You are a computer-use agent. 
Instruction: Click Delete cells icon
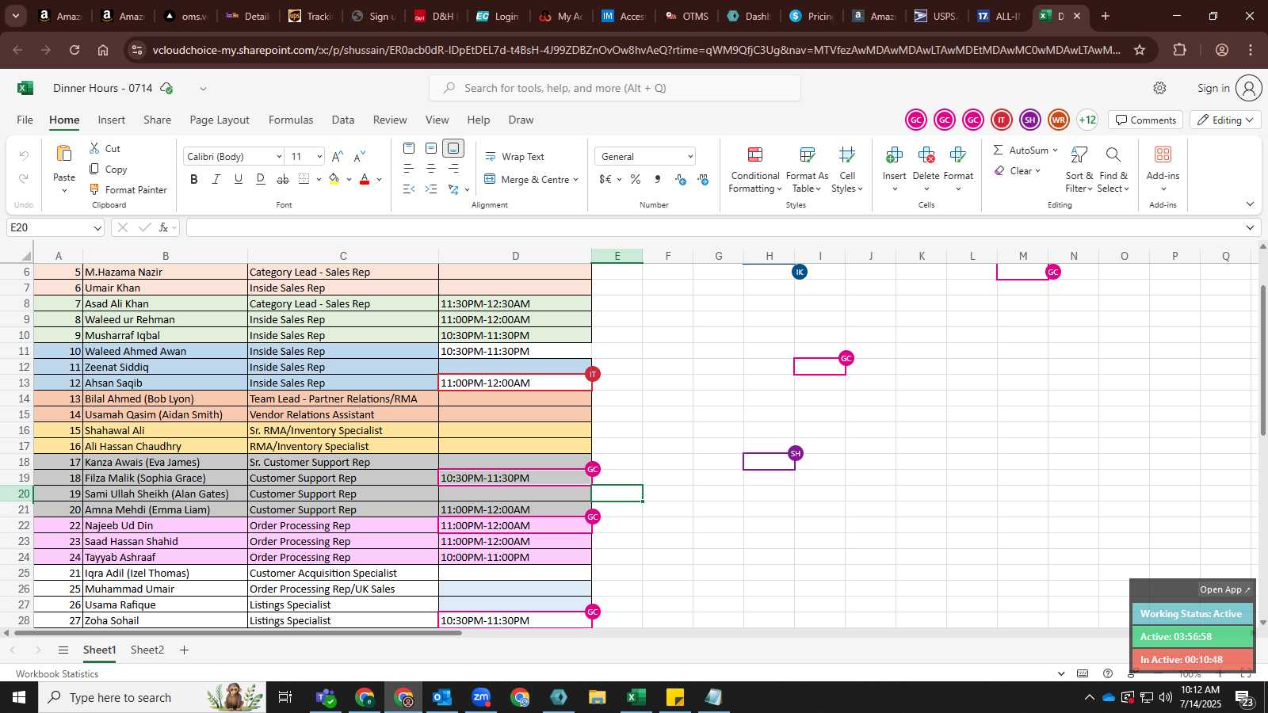(926, 154)
